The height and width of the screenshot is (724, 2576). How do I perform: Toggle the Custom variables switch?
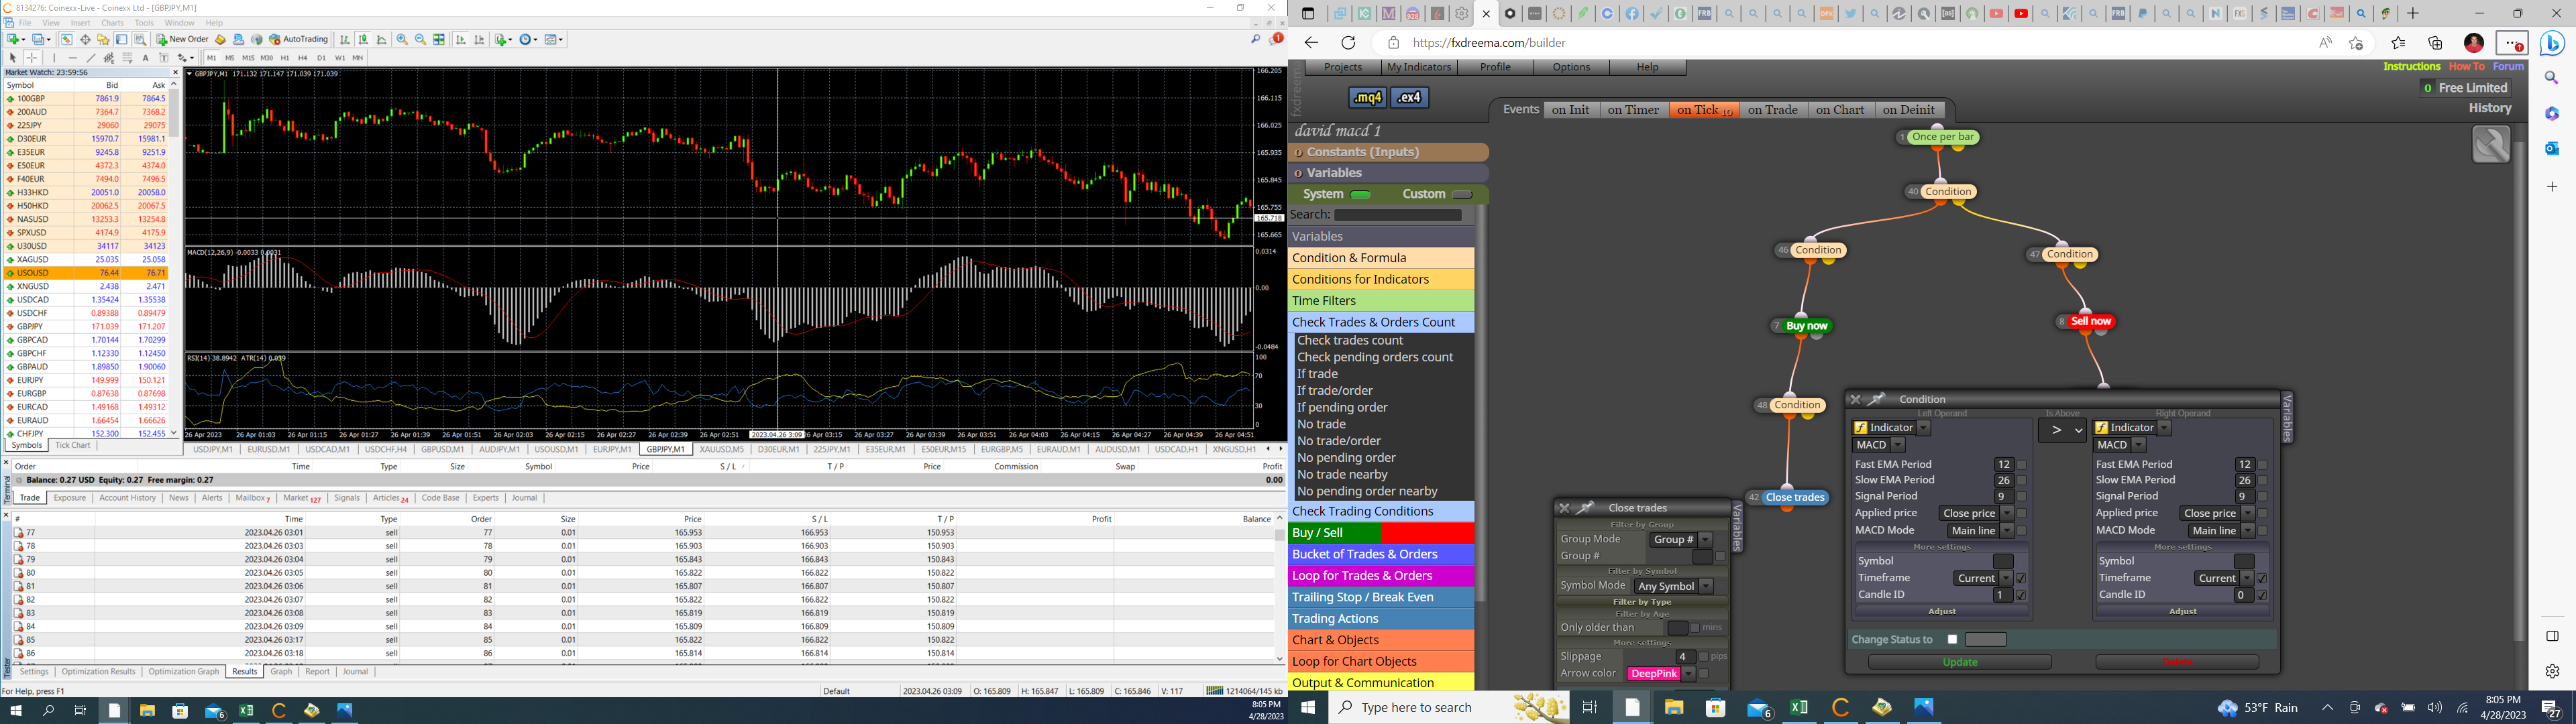coord(1462,195)
